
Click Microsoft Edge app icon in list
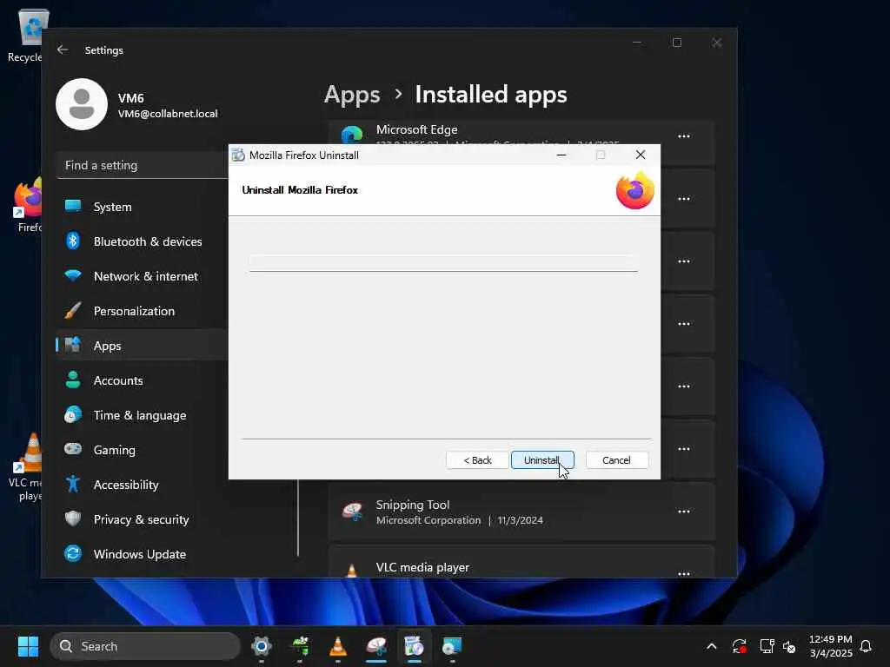click(x=352, y=135)
